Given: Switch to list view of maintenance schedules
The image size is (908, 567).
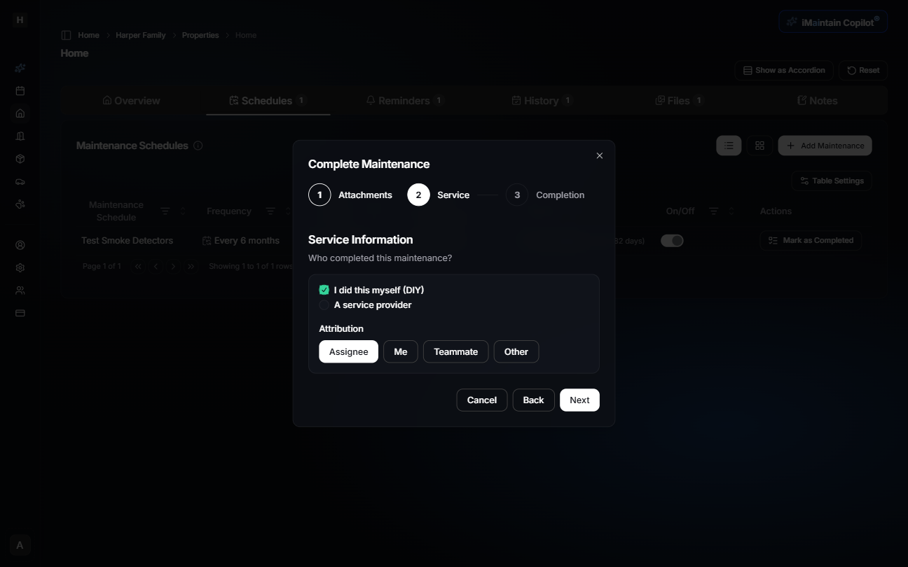Looking at the screenshot, I should [x=729, y=145].
